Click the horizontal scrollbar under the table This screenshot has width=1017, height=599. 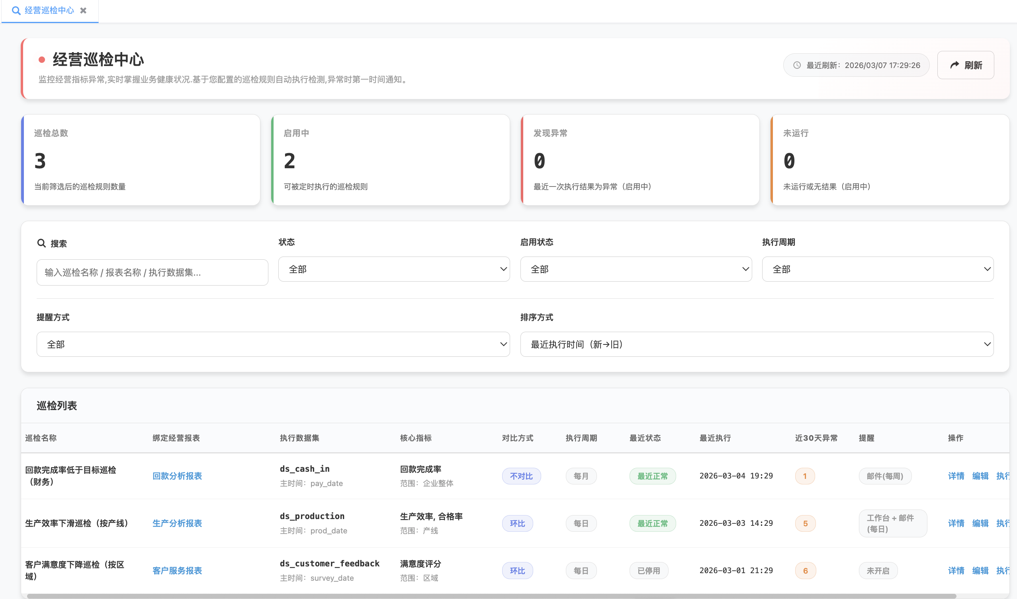click(x=491, y=596)
